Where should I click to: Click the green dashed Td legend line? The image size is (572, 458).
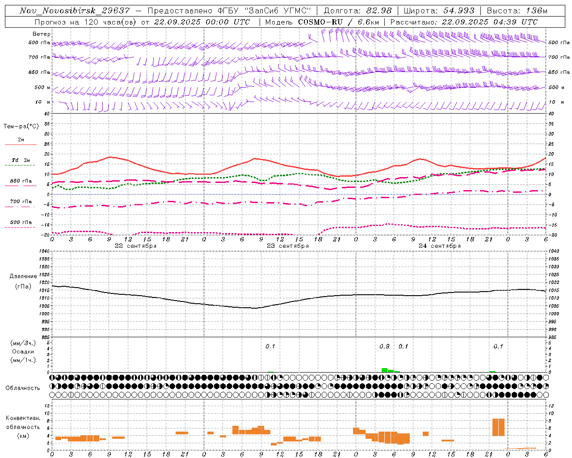point(20,165)
